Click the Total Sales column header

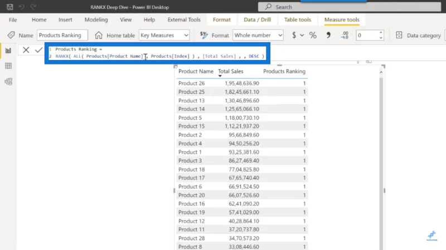[x=230, y=72]
